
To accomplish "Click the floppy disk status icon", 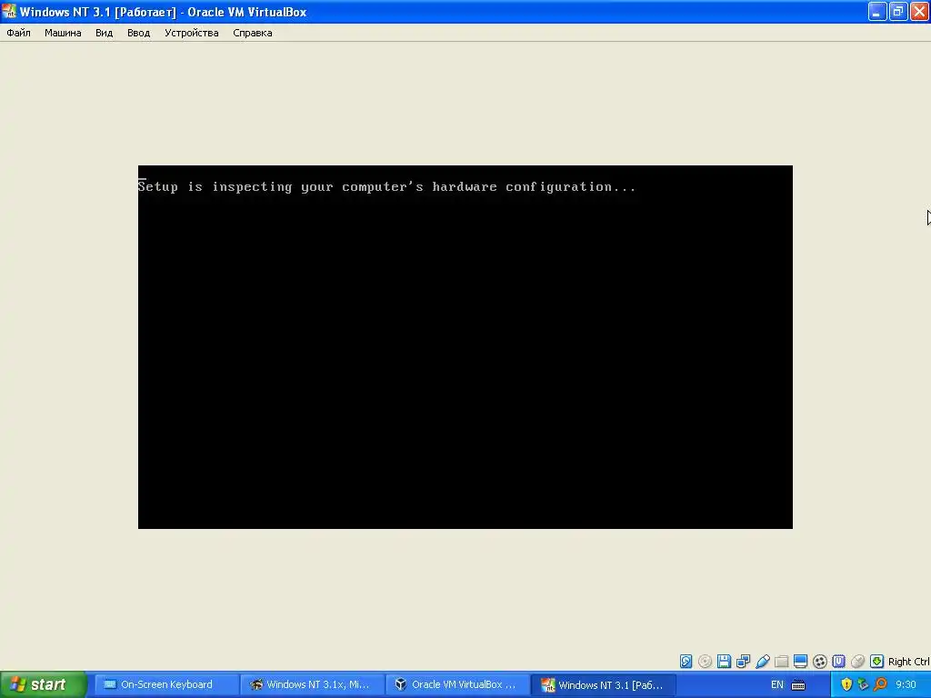I will click(724, 662).
